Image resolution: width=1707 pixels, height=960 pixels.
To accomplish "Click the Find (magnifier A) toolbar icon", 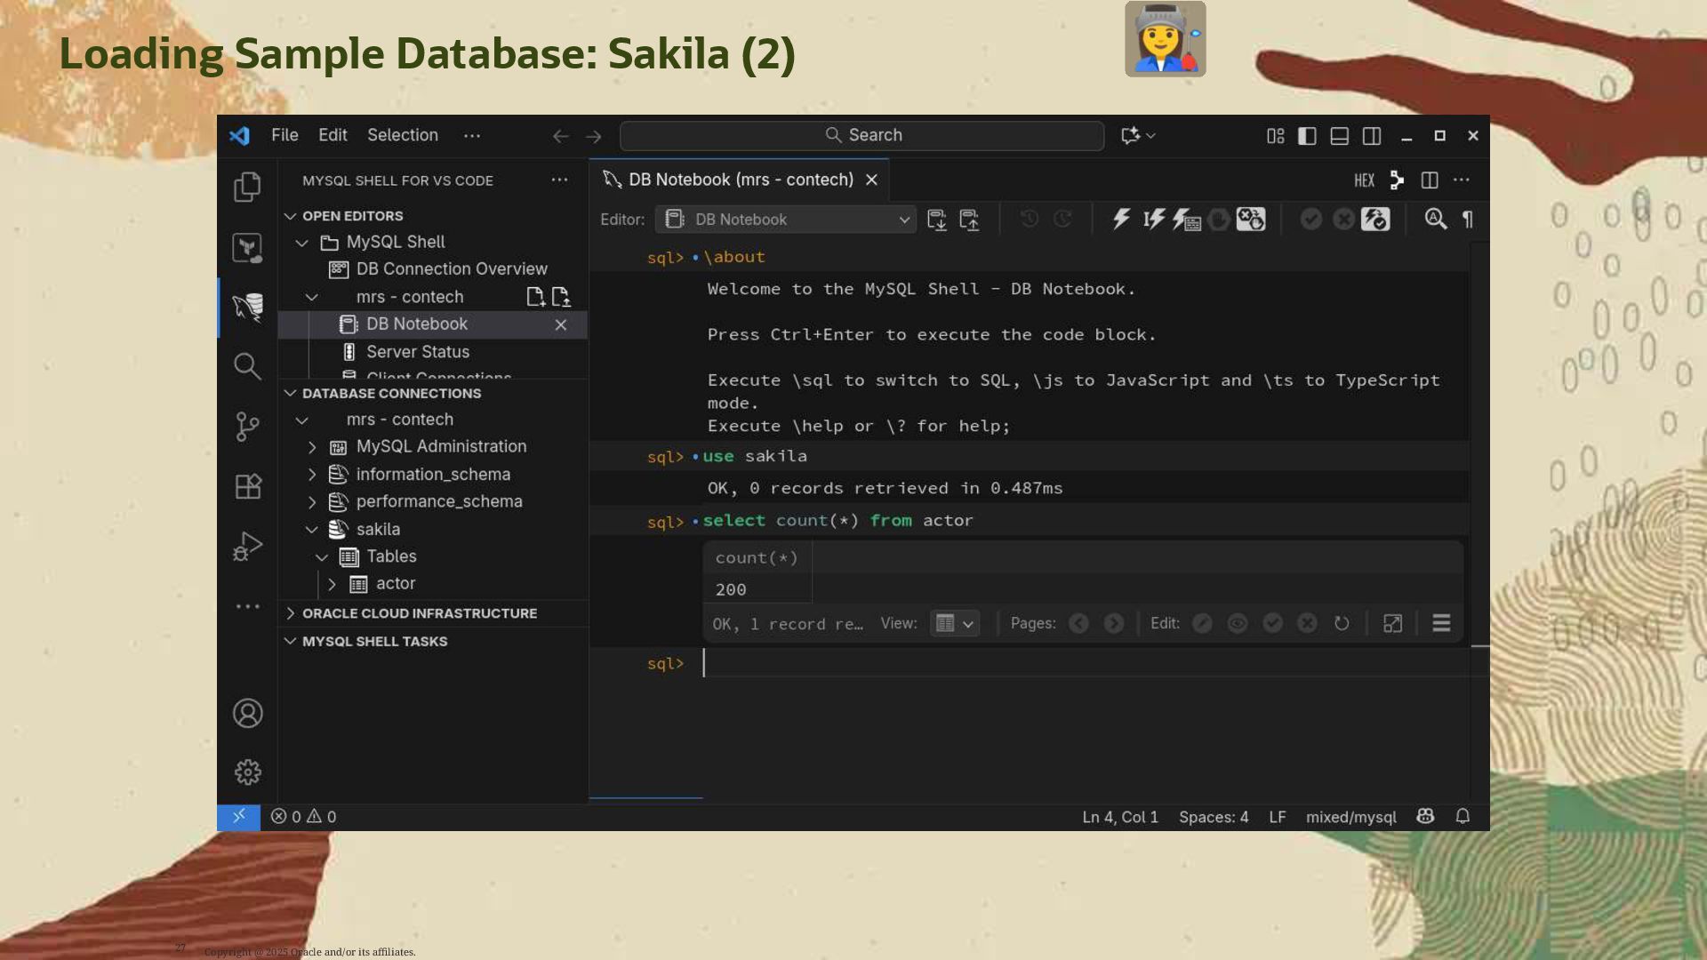I will point(1435,220).
